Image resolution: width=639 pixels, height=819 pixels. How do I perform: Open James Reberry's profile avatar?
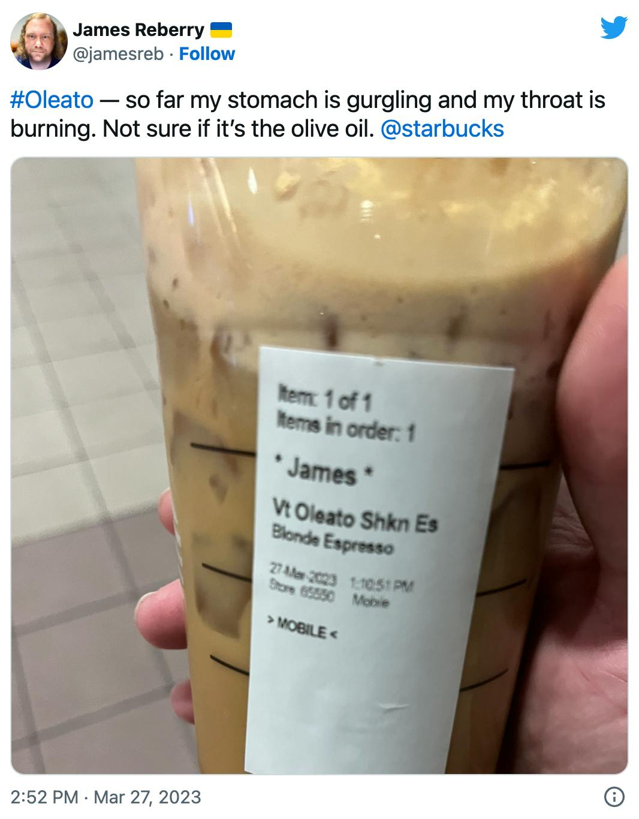click(x=38, y=41)
